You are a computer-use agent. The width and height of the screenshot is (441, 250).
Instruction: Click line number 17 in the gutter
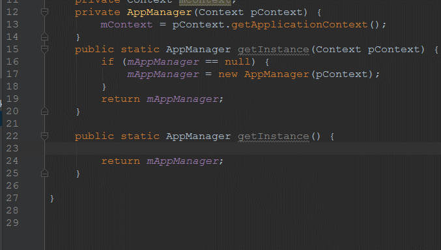point(12,74)
